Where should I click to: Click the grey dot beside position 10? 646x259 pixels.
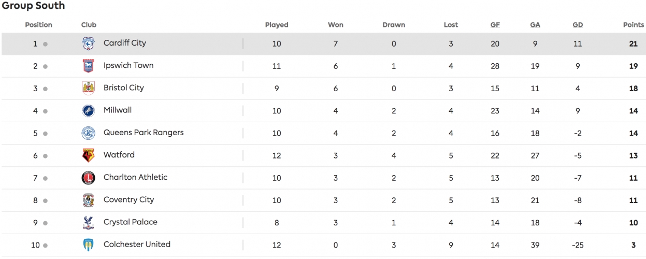click(x=46, y=246)
